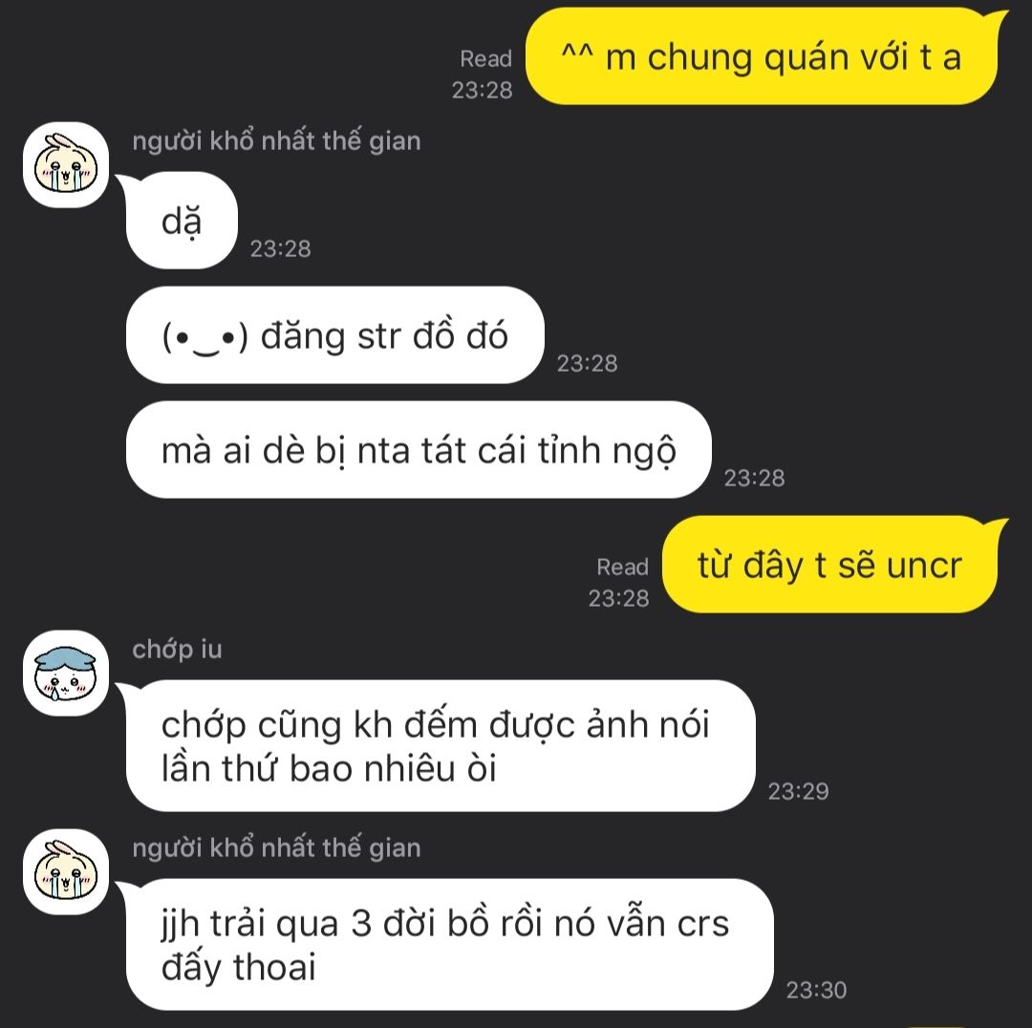
Task: Select the message bubble "dặ"
Action: (178, 221)
